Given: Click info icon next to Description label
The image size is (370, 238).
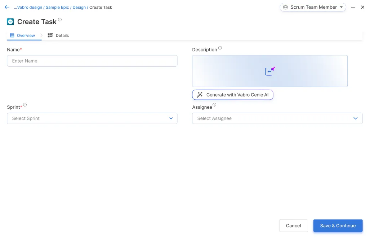Looking at the screenshot, I should (x=220, y=48).
